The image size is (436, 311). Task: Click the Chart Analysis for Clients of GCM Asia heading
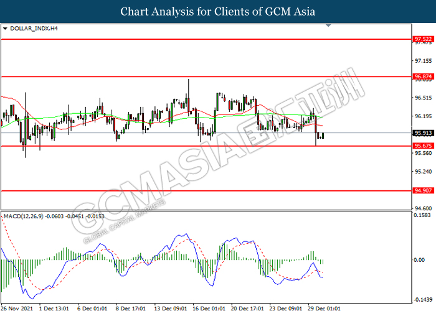[x=218, y=11]
